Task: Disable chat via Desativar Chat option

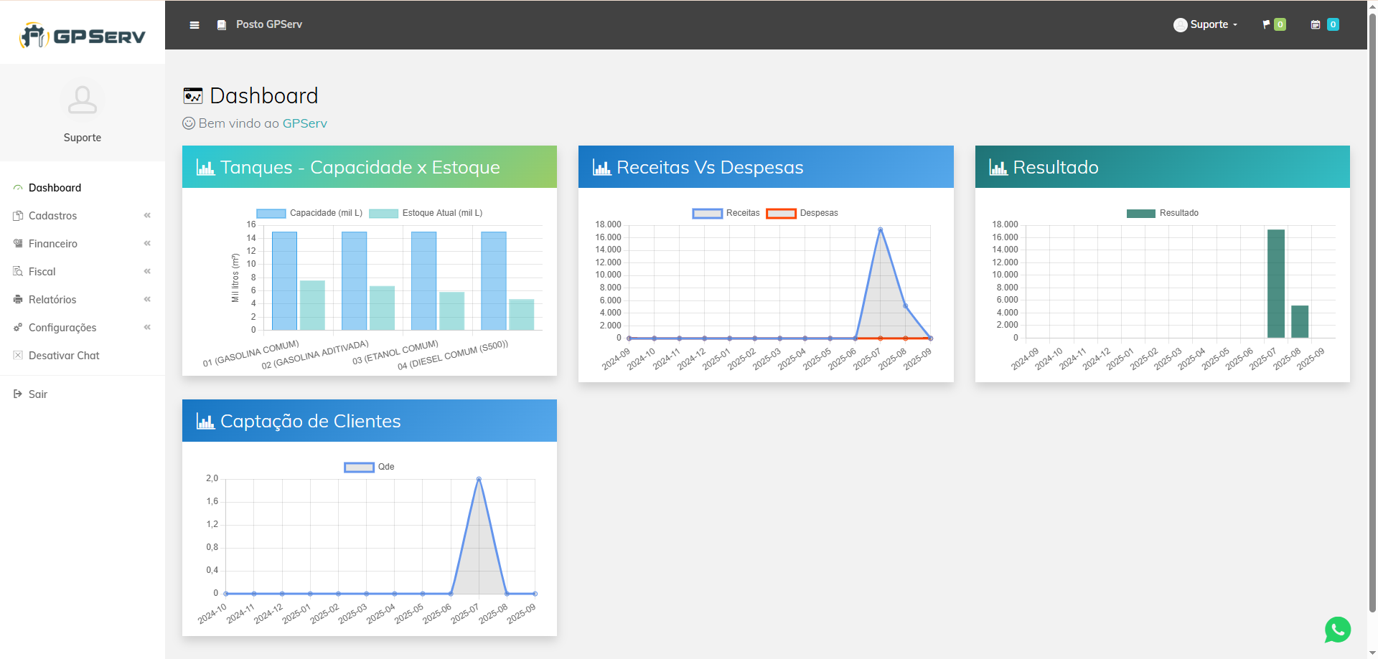Action: pos(63,355)
